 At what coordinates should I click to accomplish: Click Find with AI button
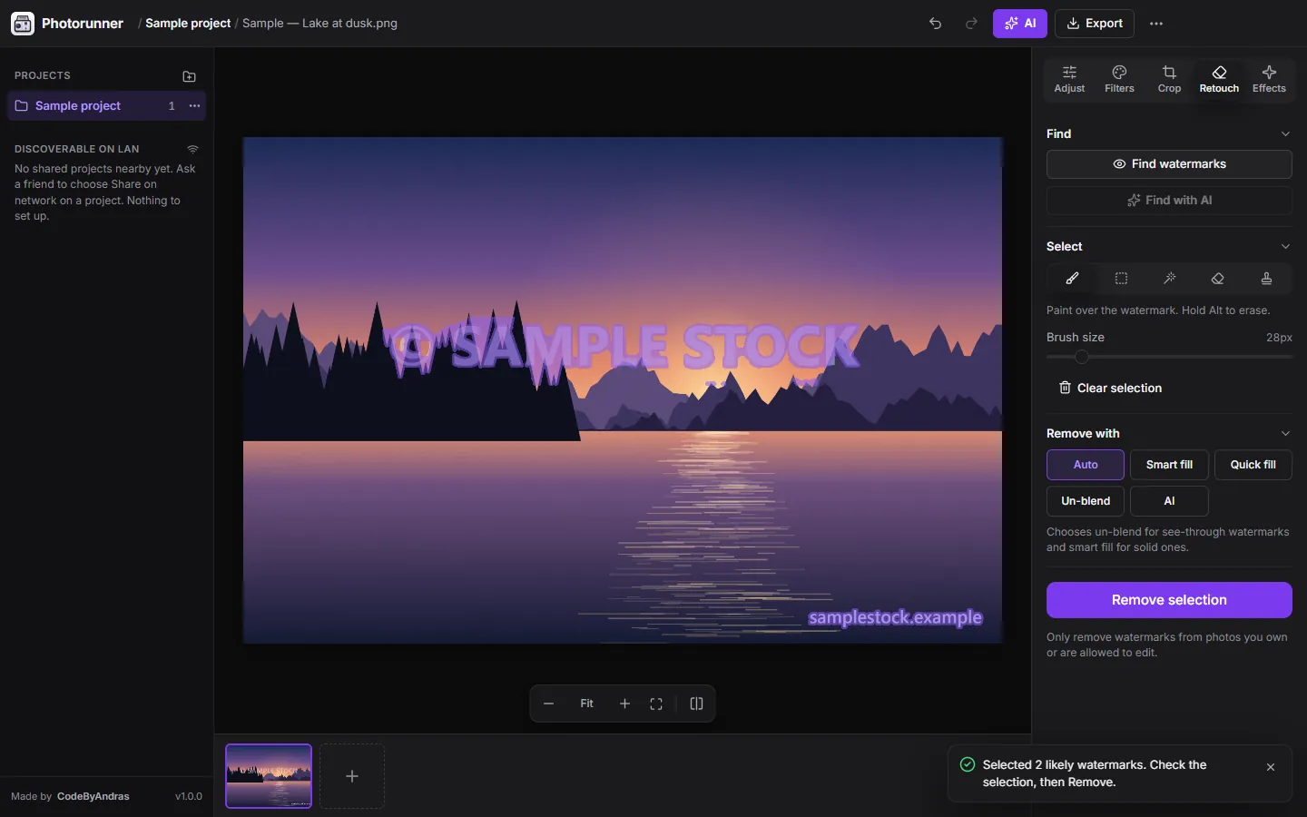[1169, 201]
